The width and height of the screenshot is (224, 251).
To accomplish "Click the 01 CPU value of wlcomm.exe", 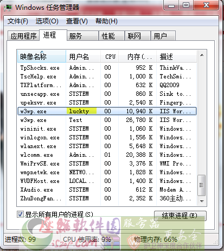I will click(107, 155).
